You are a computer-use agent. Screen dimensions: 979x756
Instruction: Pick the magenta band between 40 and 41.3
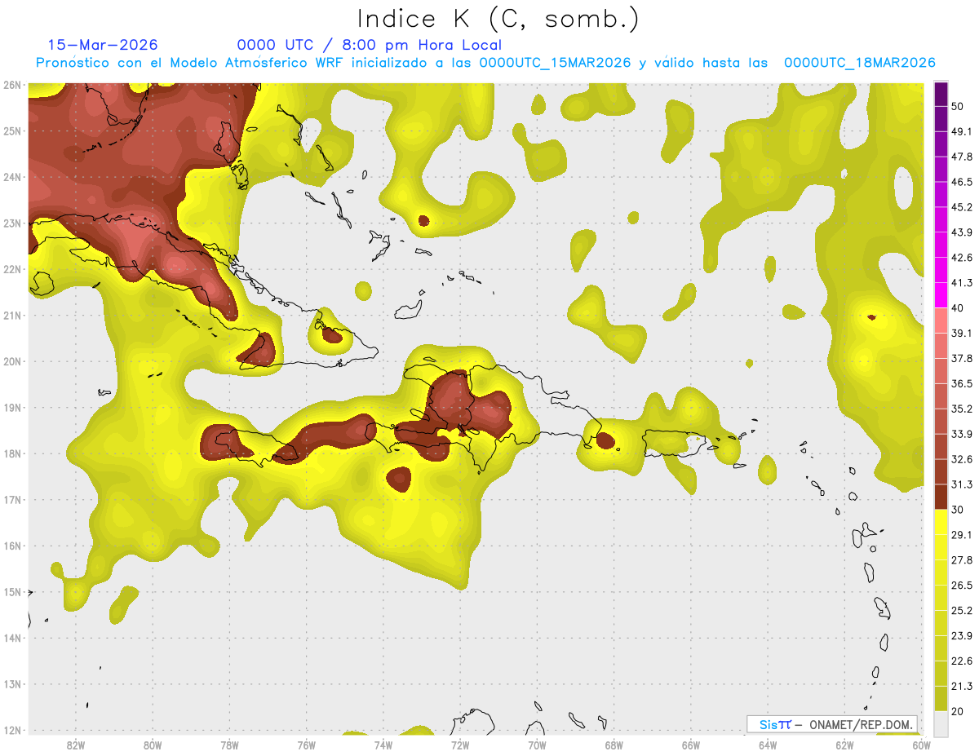(x=941, y=295)
